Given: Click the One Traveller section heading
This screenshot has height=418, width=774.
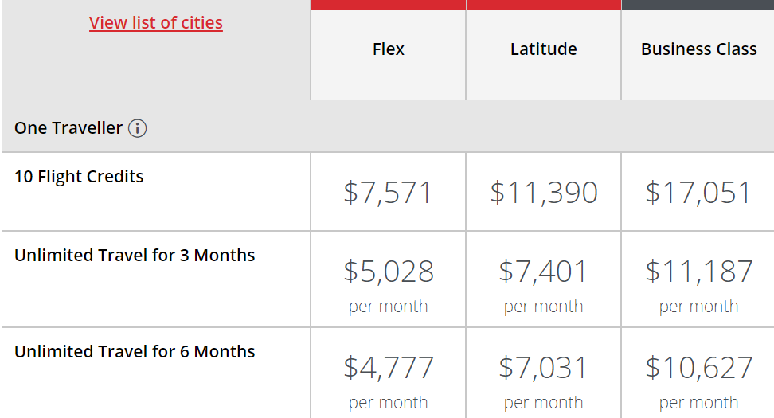Looking at the screenshot, I should 68,128.
